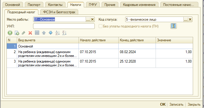Image resolution: width=204 pixels, height=108 pixels.
Task: Select the Основной deduction row
Action: click(48, 46)
